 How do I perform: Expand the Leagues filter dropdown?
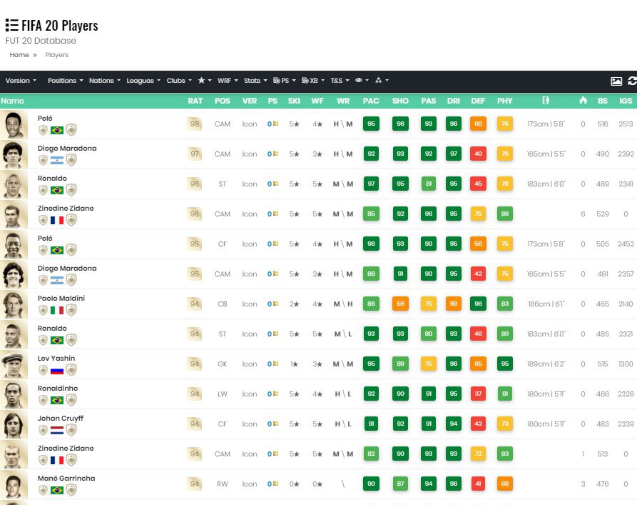click(x=143, y=81)
